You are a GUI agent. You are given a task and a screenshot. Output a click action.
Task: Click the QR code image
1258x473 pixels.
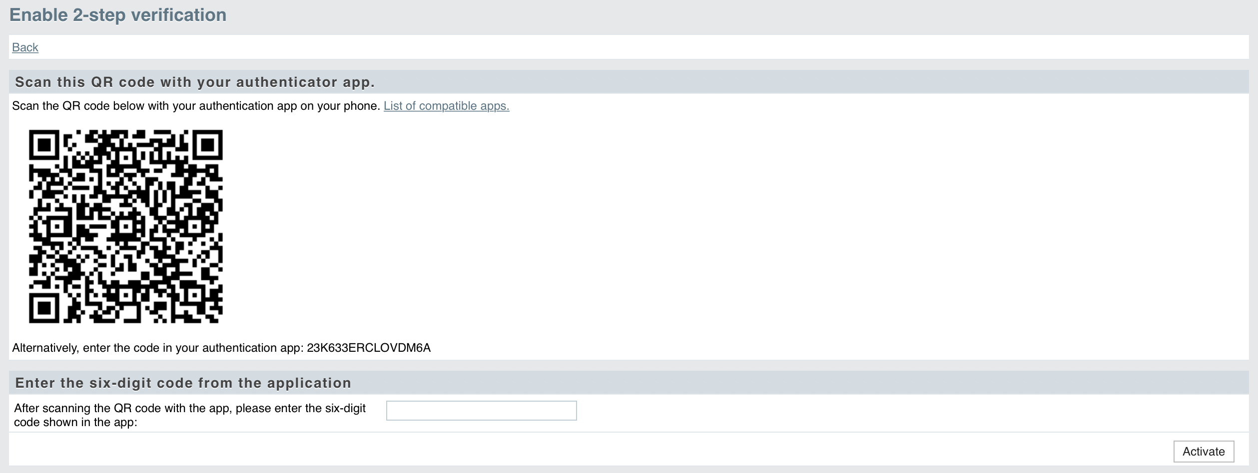126,227
